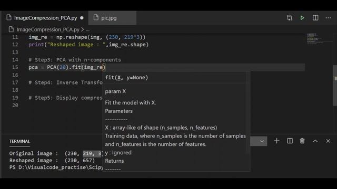
Task: Click "y : Ignored" in the parameter hint
Action: [x=118, y=153]
